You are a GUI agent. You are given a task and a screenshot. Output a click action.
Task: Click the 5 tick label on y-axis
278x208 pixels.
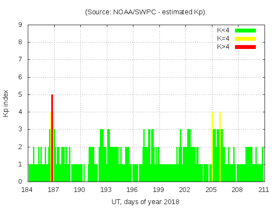click(20, 94)
